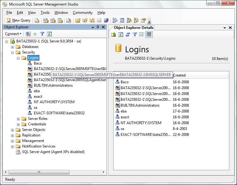Toggle auto-hide pin on Object Explorer

click(98, 27)
